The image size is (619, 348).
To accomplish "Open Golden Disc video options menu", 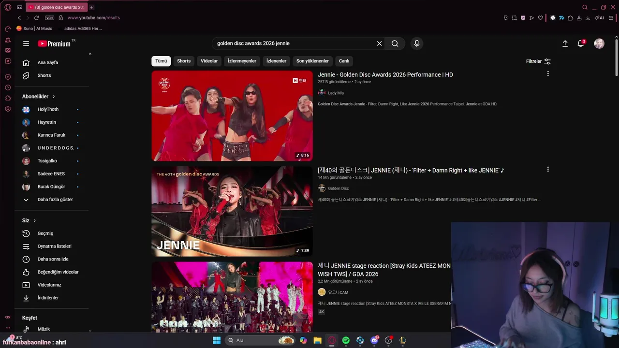I will click(x=548, y=170).
